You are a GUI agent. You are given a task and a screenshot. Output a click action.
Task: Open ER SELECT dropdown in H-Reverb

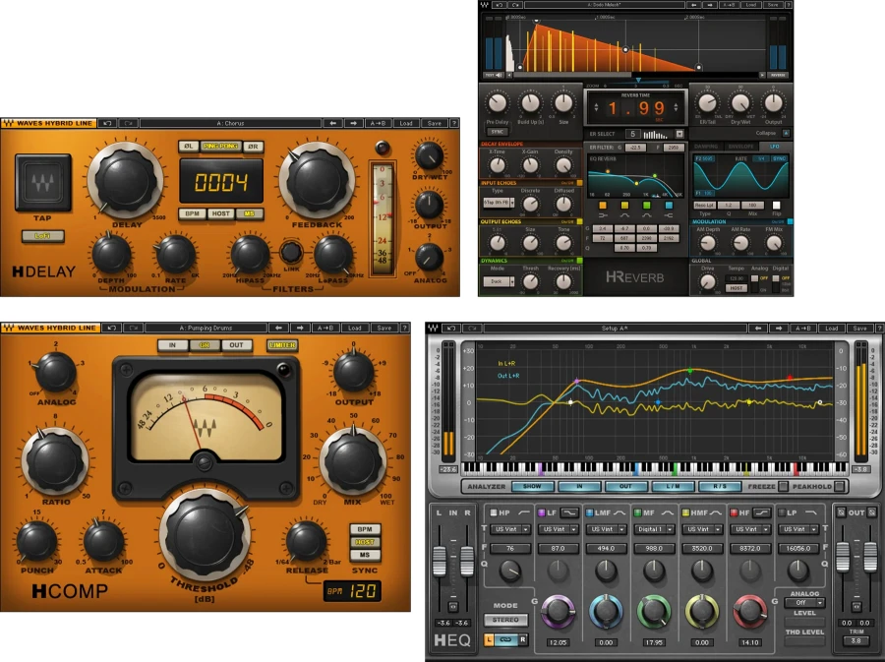tap(679, 134)
